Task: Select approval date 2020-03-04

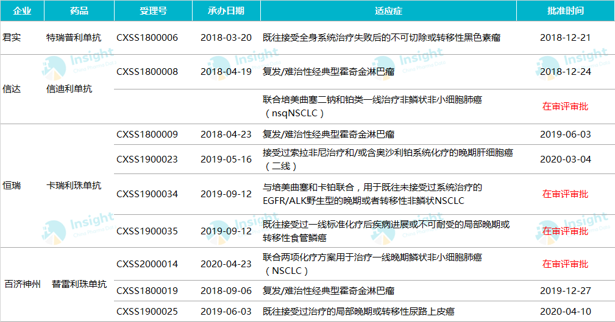Action: point(566,159)
